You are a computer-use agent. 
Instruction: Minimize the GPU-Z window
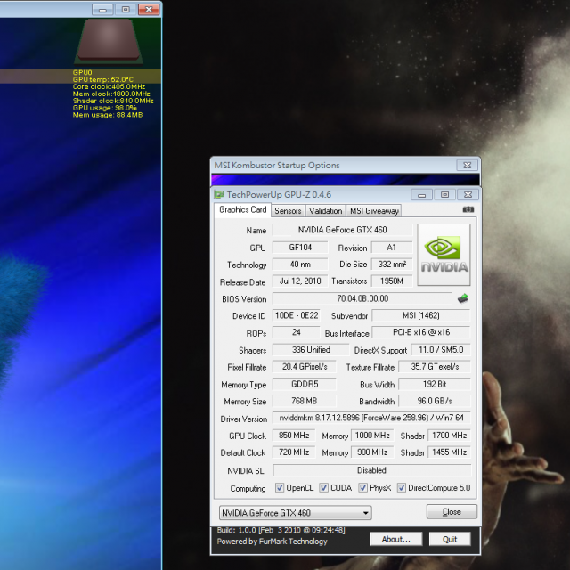[421, 195]
